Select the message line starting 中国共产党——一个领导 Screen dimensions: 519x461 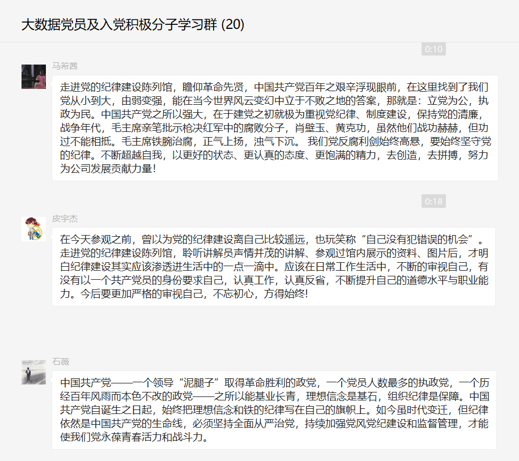pos(274,383)
